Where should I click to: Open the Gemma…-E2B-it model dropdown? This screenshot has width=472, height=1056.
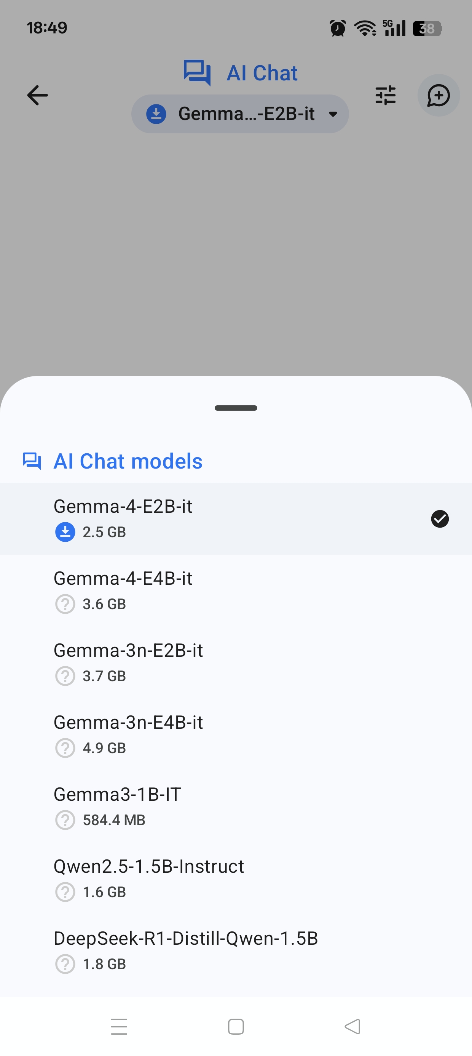tap(240, 114)
